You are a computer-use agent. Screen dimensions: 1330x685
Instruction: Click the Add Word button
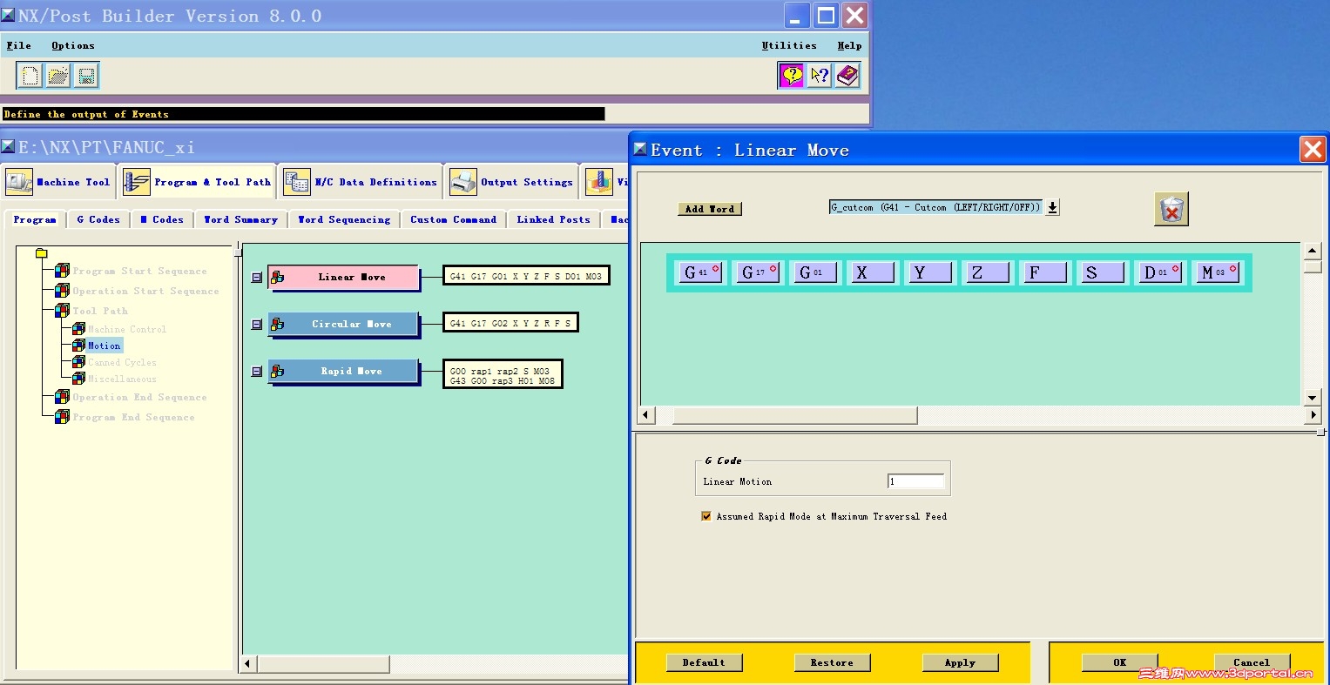point(710,209)
